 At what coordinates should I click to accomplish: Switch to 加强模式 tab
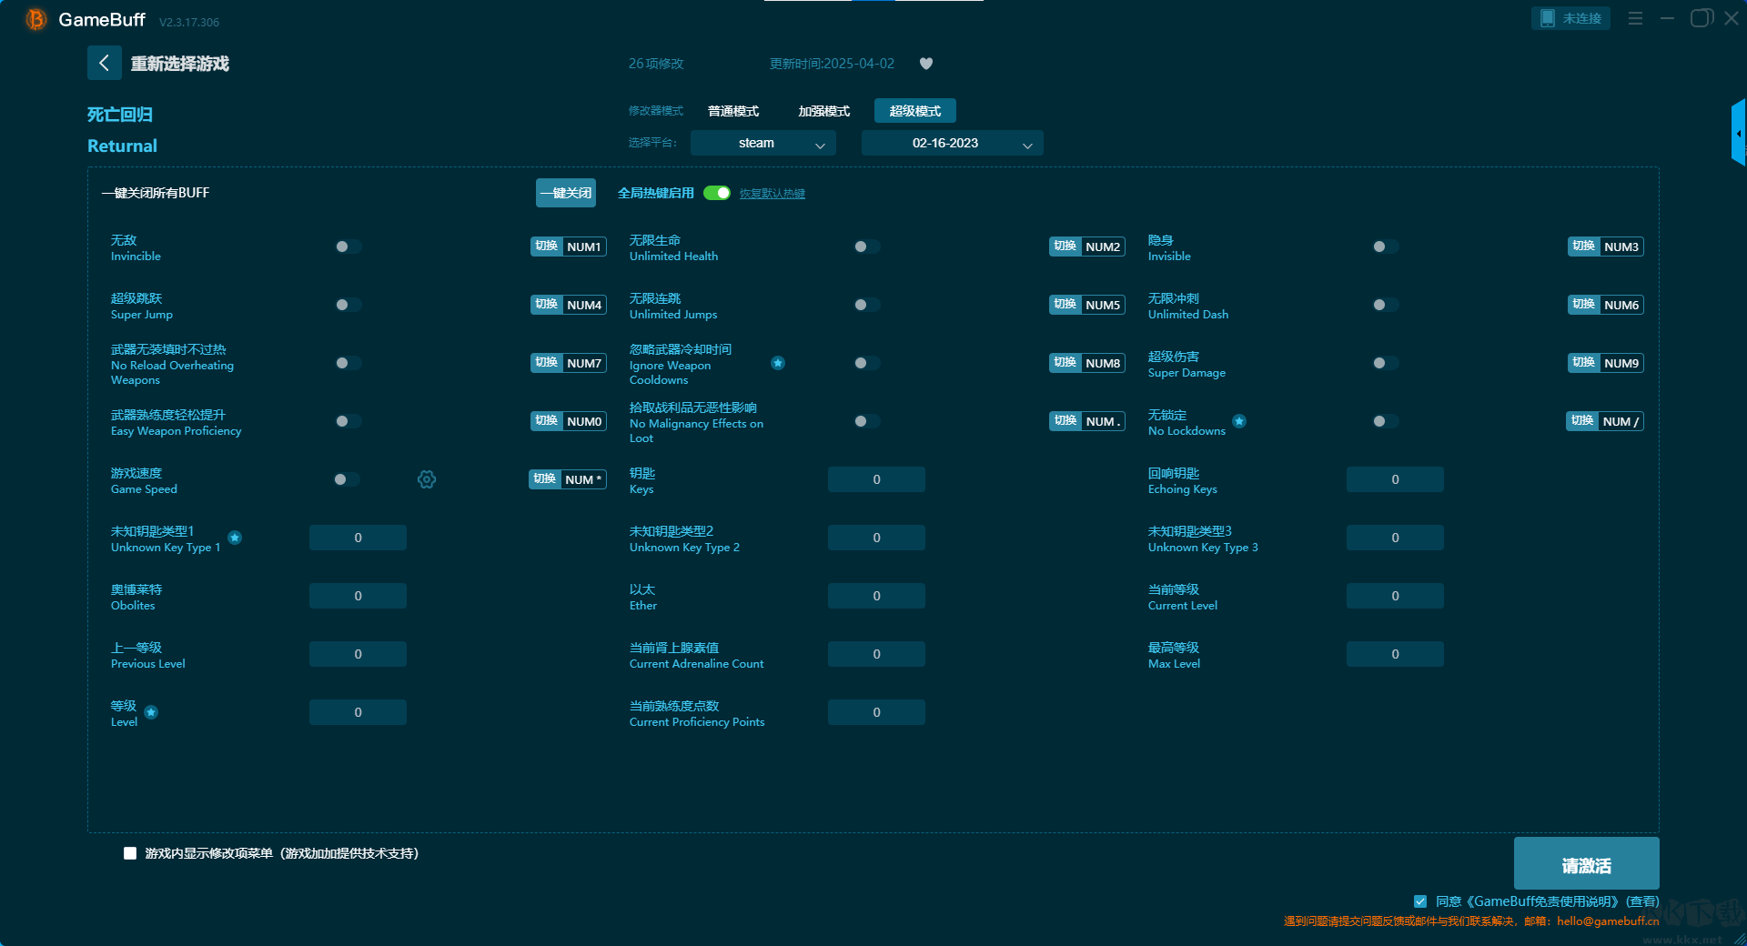[x=823, y=111]
